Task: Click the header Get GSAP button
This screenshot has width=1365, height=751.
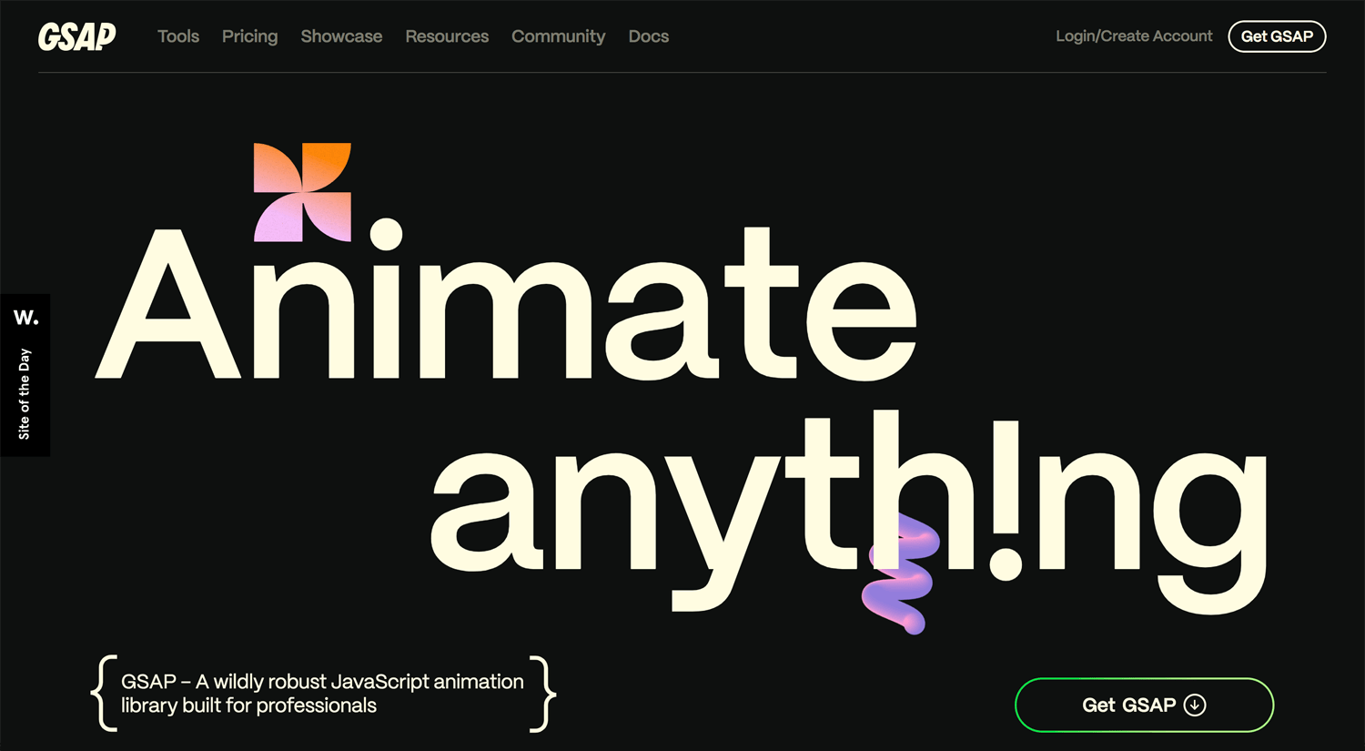Action: (1277, 36)
